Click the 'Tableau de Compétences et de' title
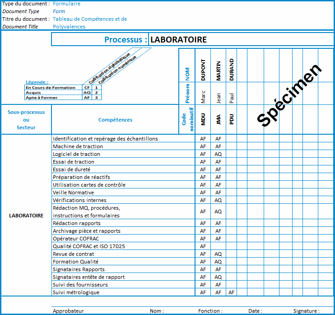Viewport: 335px width, 315px height. point(90,19)
